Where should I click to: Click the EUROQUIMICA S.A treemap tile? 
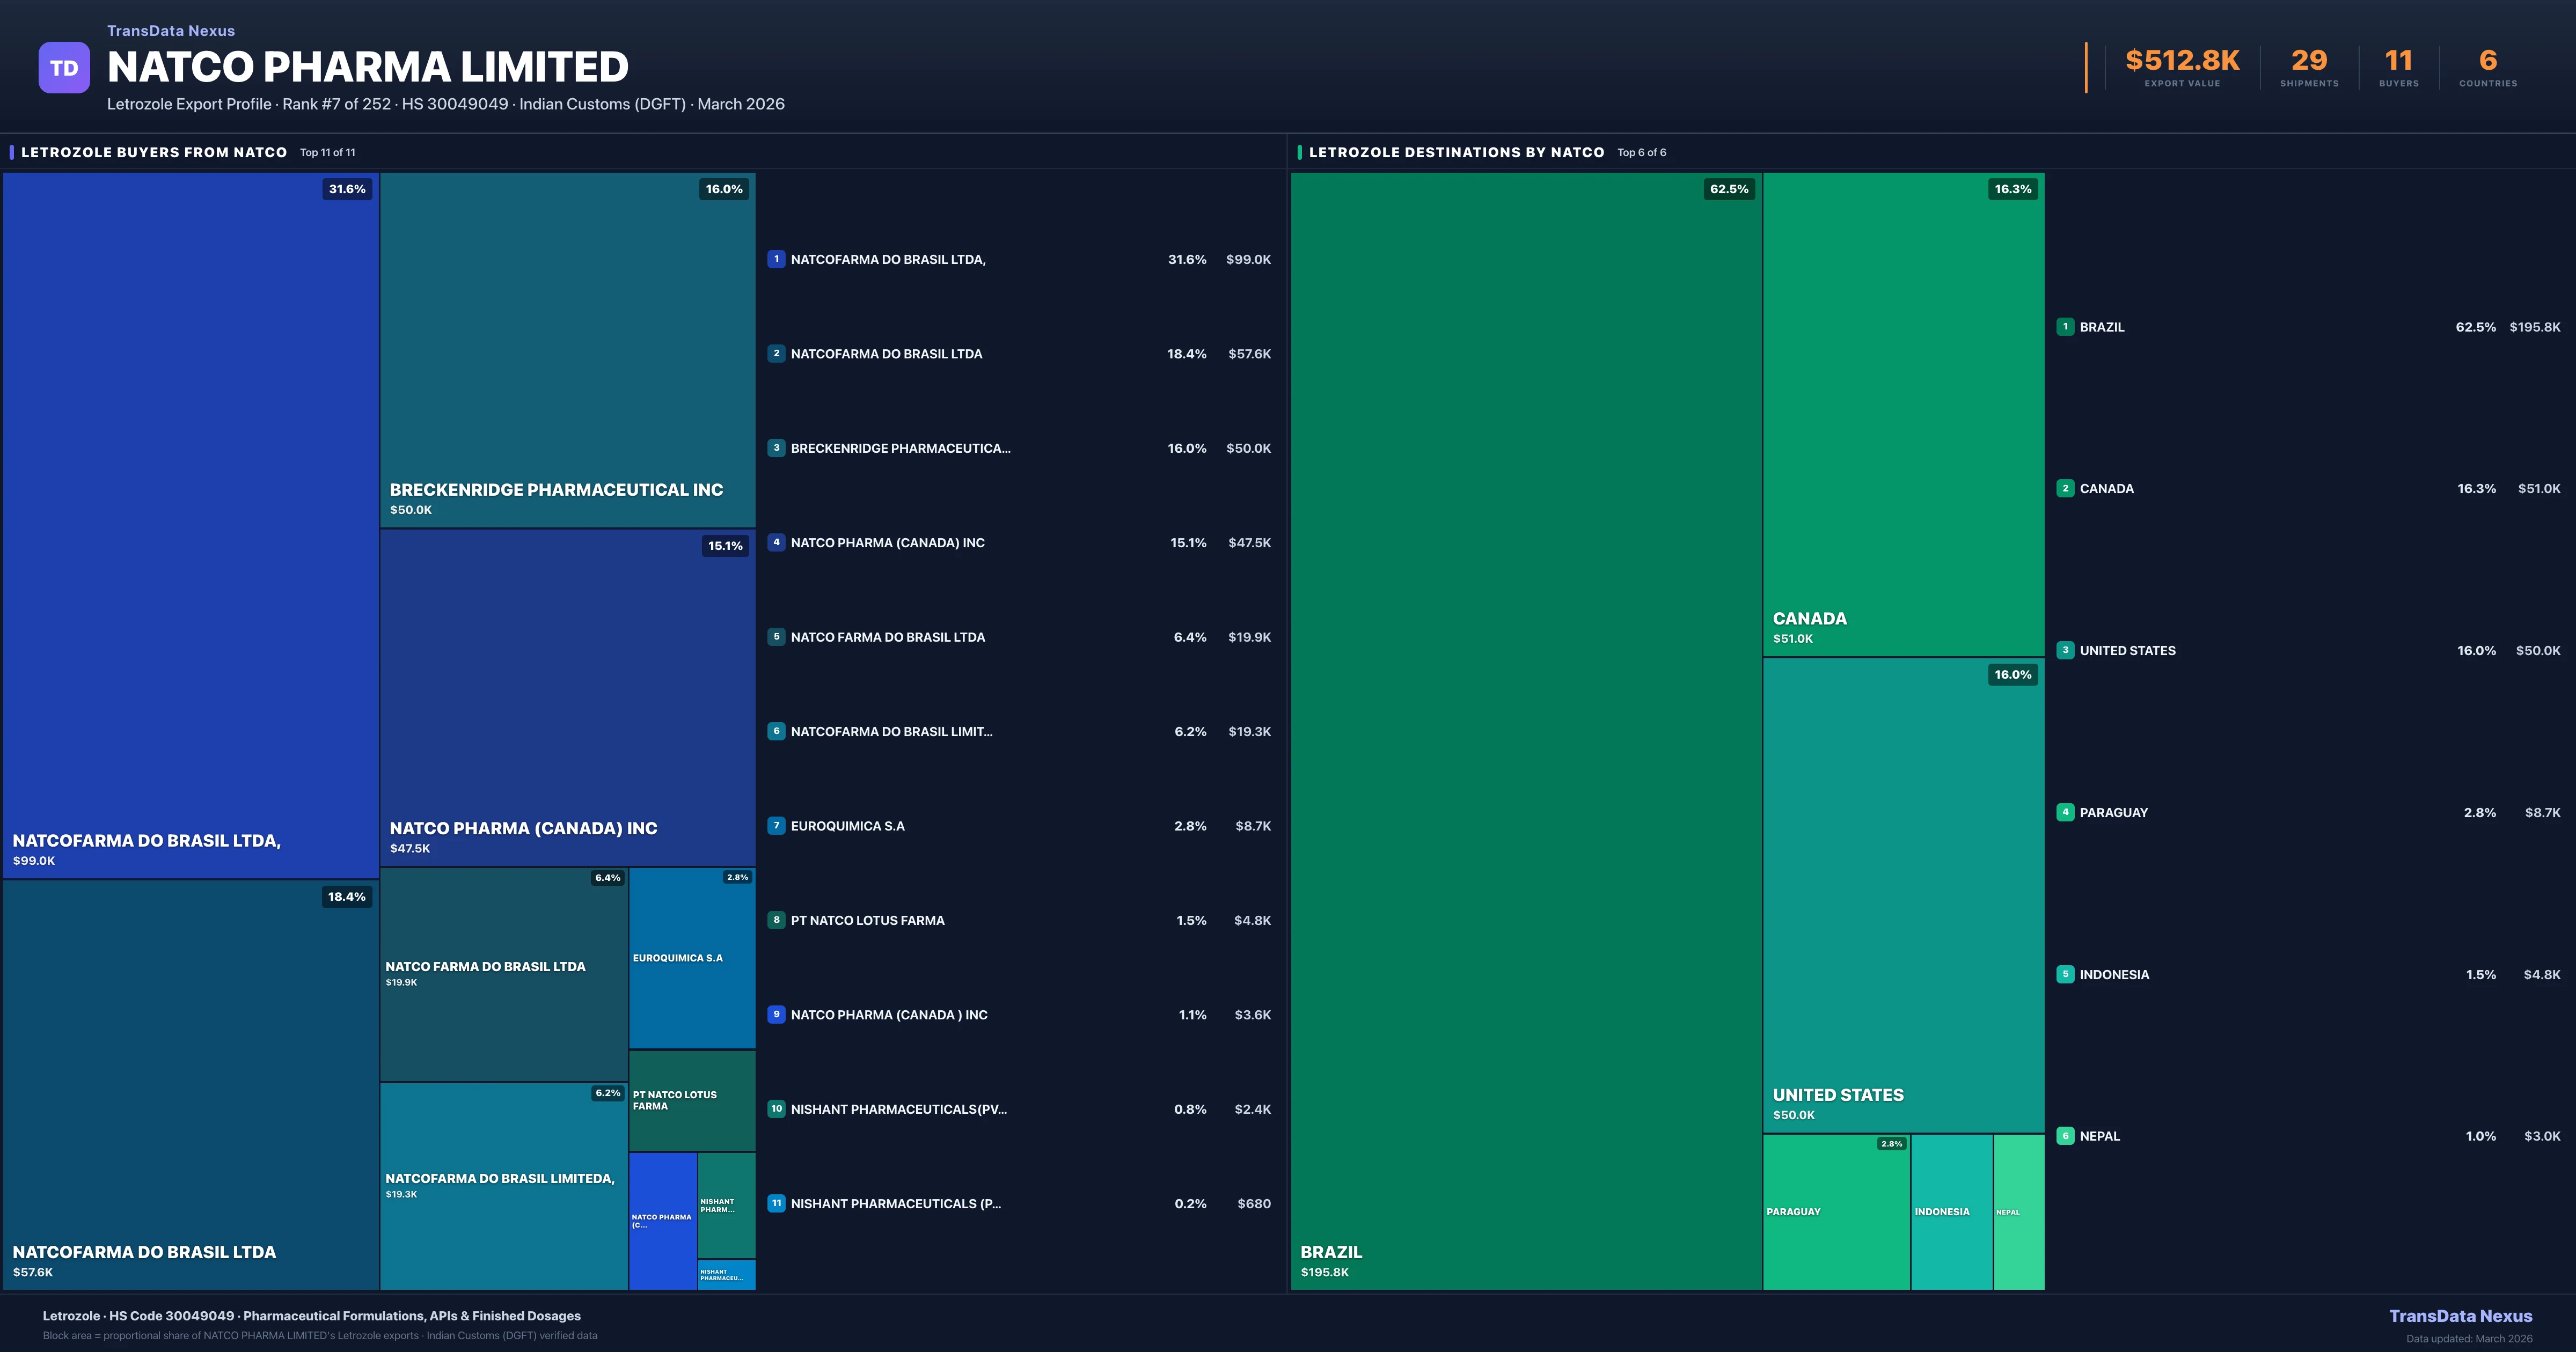tap(691, 957)
